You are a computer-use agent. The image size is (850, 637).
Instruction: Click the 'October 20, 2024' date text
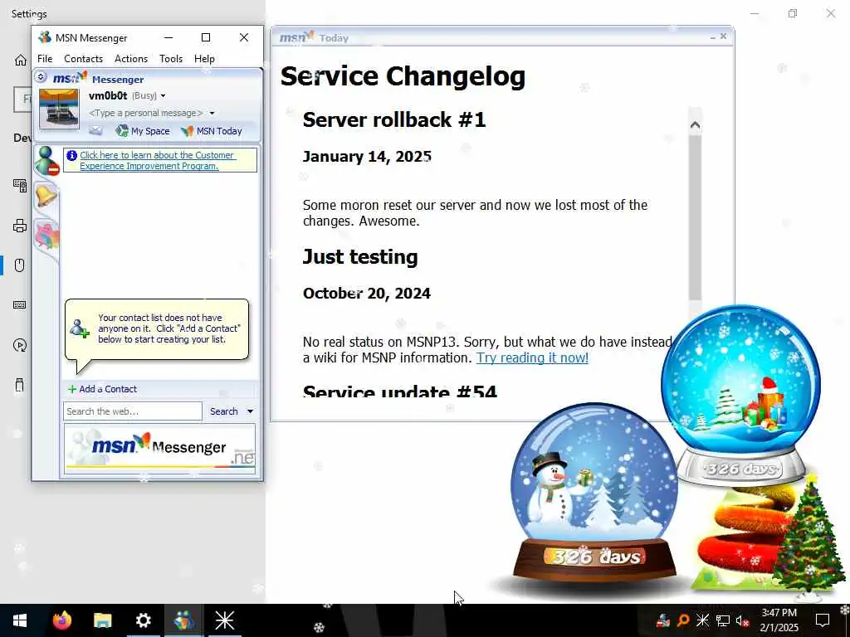(x=366, y=293)
